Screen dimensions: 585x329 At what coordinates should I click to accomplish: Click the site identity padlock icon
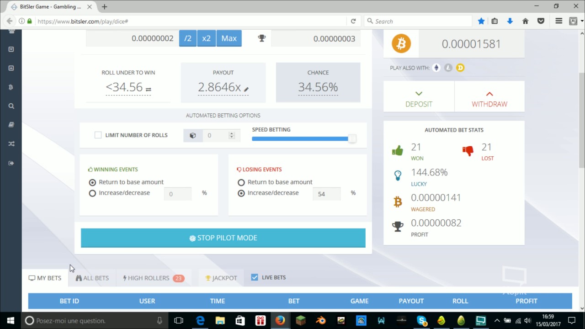(30, 21)
